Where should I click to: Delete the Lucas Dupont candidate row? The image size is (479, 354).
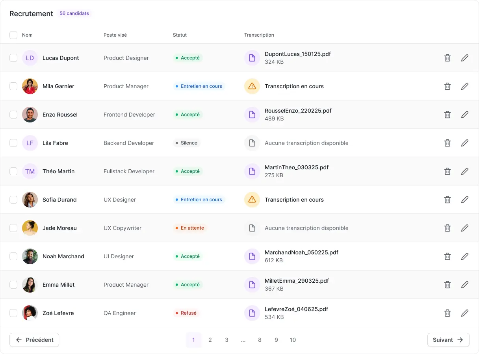(x=447, y=58)
